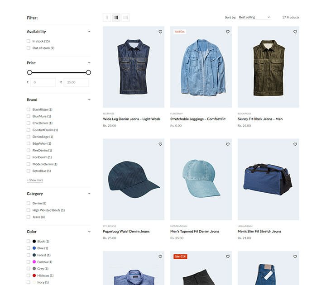Filter by BlueMuse brand

coord(29,116)
